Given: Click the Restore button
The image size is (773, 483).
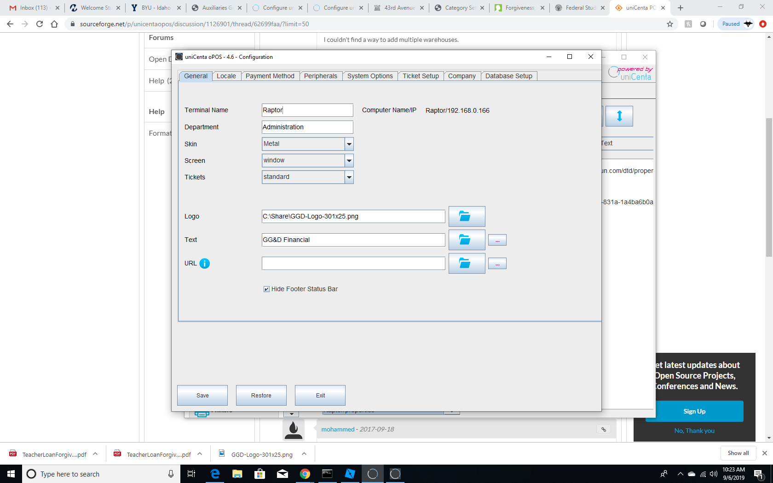Looking at the screenshot, I should pyautogui.click(x=261, y=395).
